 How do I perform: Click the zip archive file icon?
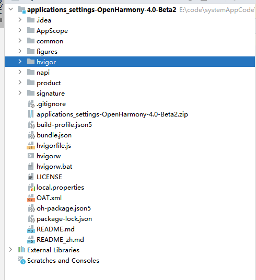tap(31, 114)
